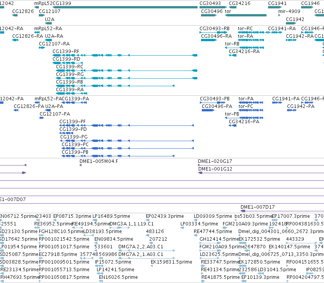
Task: Select protein CG1942-PA
Action: [x=301, y=106]
